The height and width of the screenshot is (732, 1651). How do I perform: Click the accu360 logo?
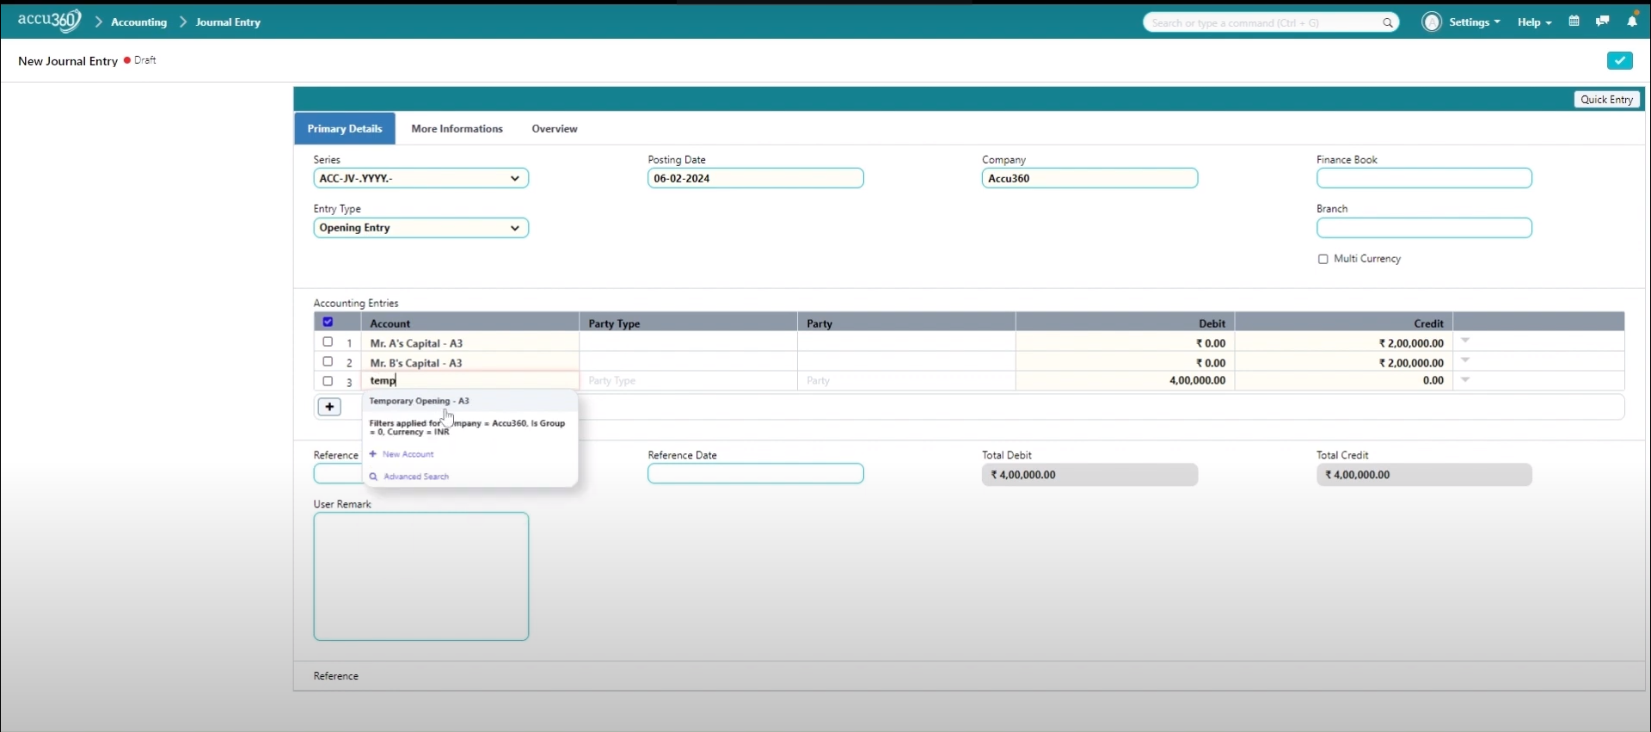(50, 21)
